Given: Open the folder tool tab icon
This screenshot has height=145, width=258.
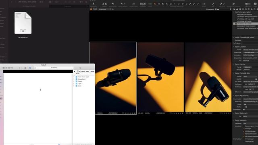Looking at the screenshot, I should [234, 9].
